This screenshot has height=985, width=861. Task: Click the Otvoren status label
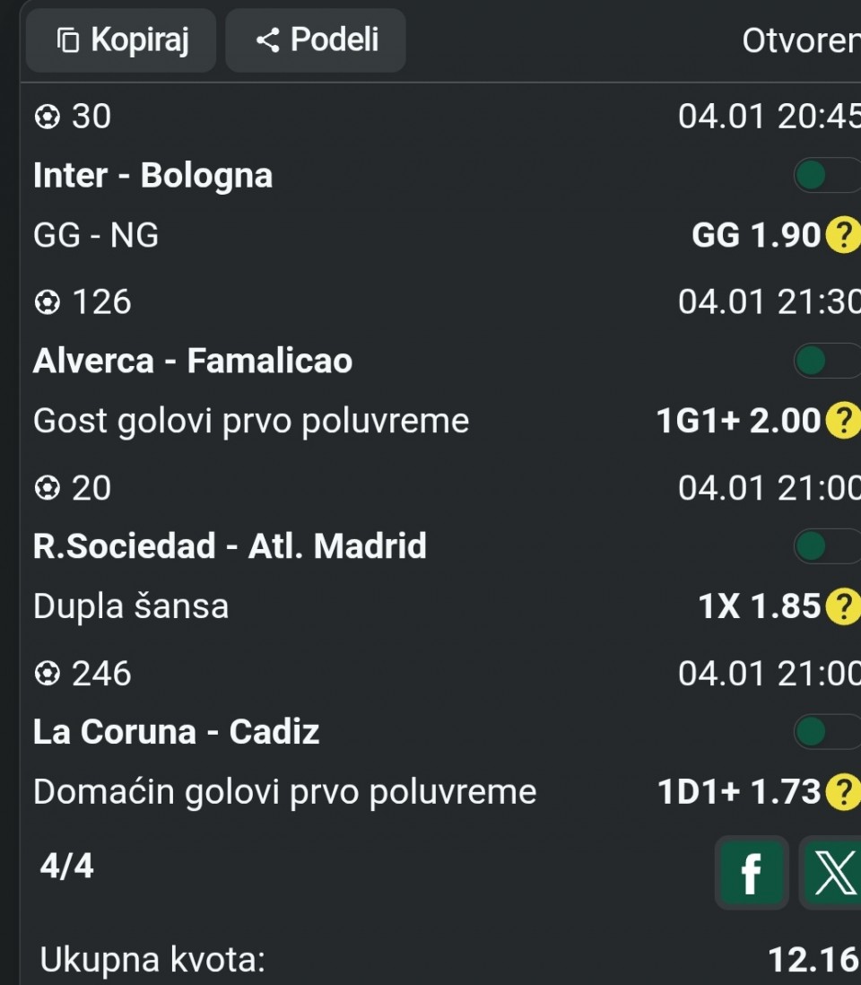(x=800, y=41)
